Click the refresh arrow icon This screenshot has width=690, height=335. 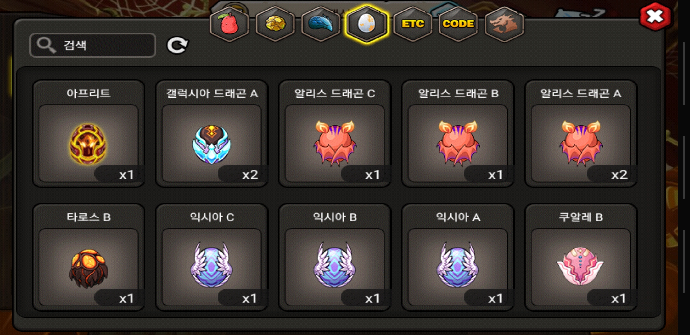coord(177,46)
